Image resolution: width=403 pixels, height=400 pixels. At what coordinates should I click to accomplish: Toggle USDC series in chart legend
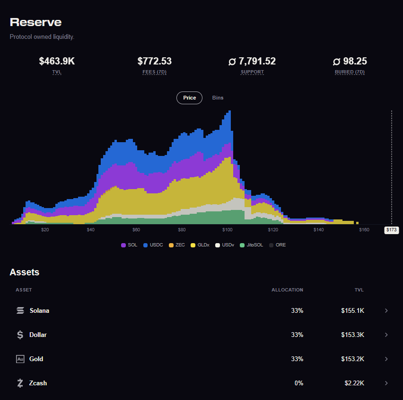click(x=153, y=245)
